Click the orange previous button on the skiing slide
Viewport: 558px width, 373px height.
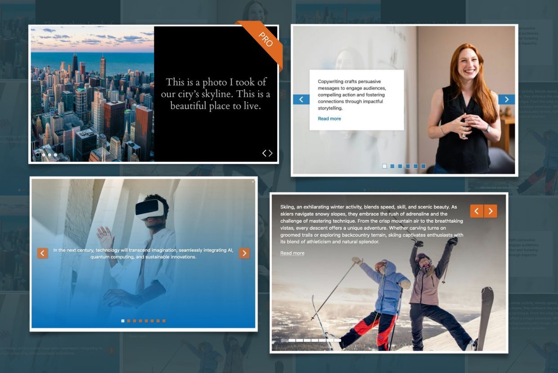click(477, 211)
